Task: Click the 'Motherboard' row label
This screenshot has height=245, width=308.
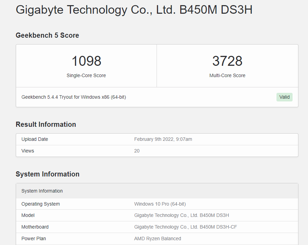Action: click(x=35, y=227)
